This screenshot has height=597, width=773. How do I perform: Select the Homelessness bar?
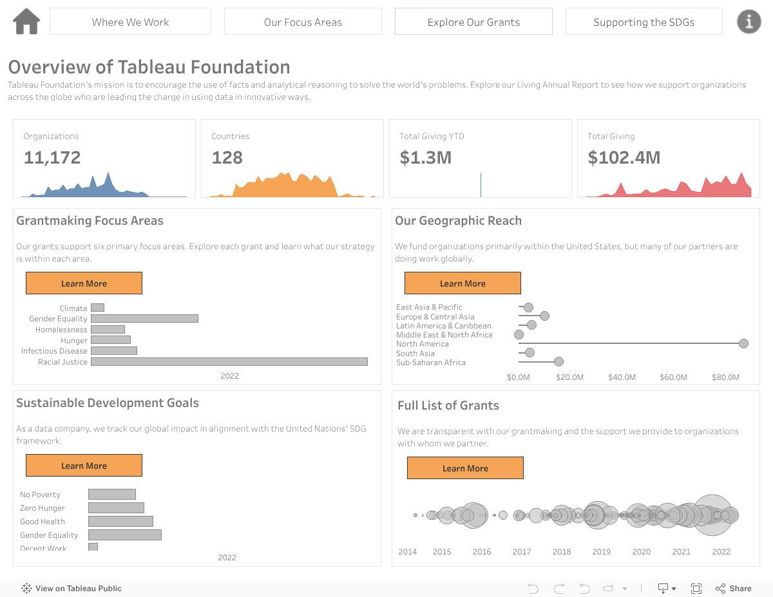tap(108, 329)
